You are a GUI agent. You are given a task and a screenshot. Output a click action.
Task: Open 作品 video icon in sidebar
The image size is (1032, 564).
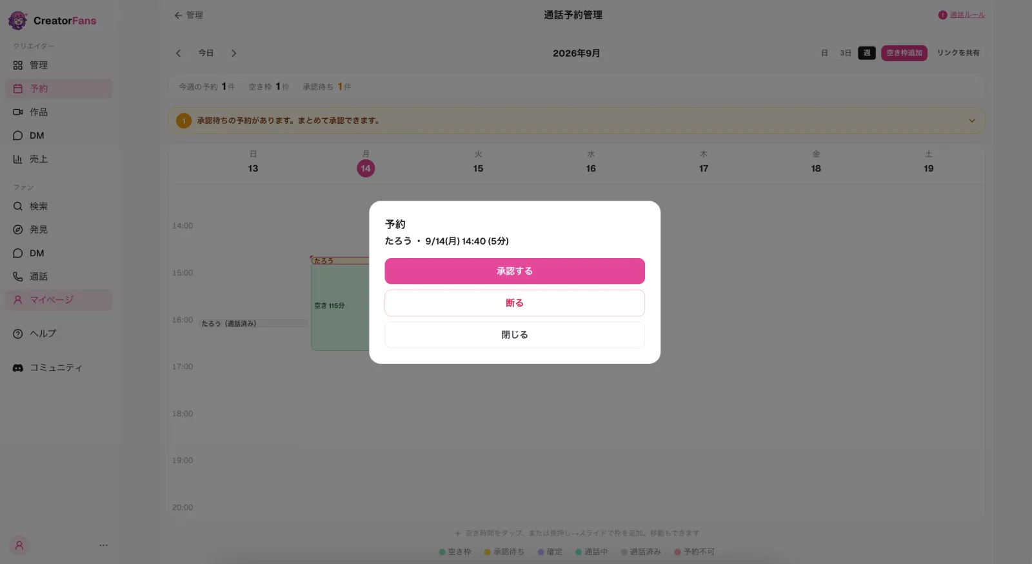click(18, 112)
